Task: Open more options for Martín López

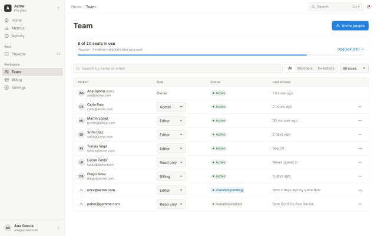Action: click(360, 120)
